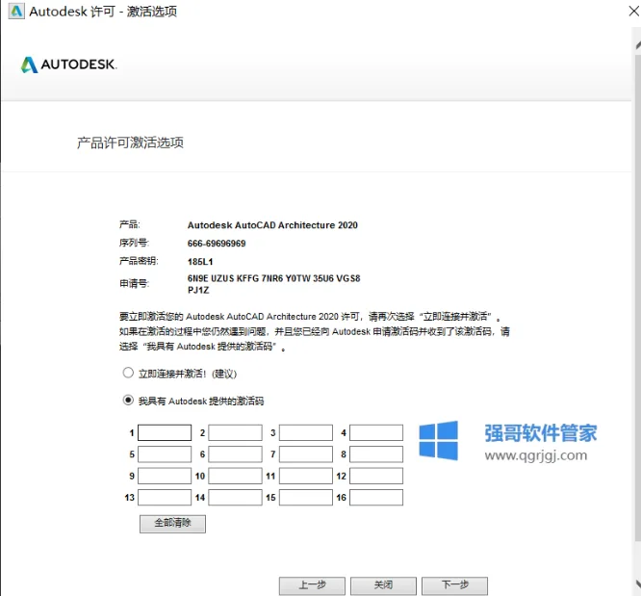641x596 pixels.
Task: Focus activation code field 4
Action: tap(376, 432)
